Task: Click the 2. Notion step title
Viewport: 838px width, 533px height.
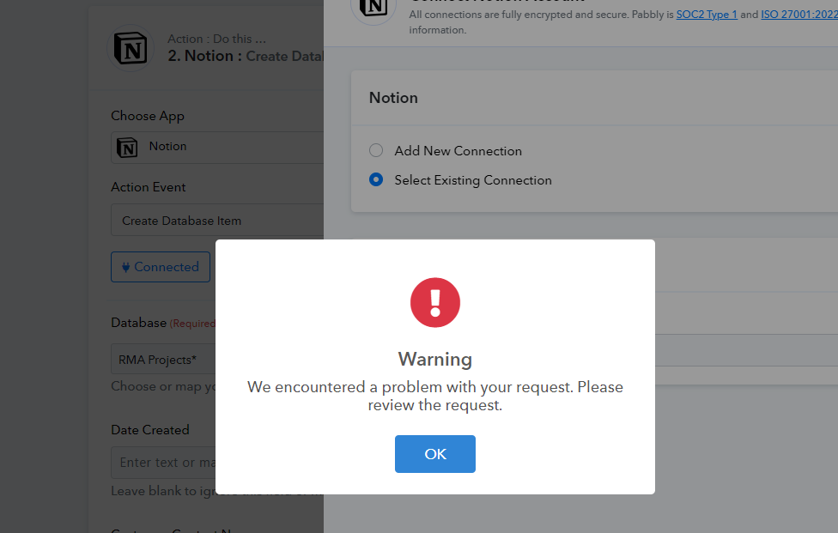Action: tap(246, 56)
